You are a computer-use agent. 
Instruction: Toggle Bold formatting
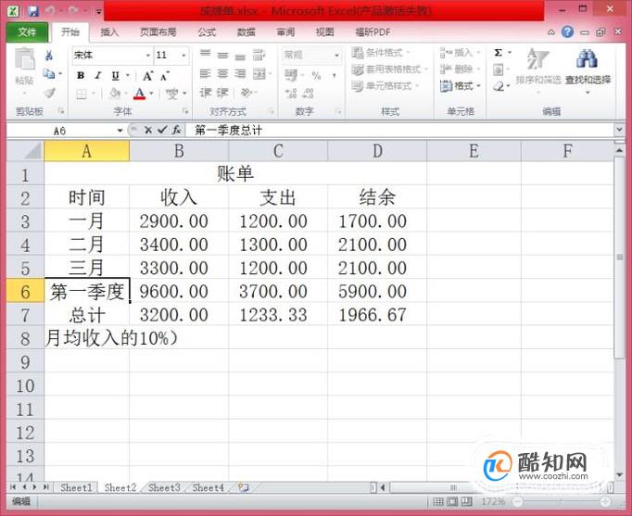[x=81, y=75]
